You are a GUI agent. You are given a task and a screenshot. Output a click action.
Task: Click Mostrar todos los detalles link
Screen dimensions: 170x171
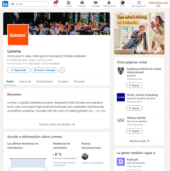point(57,124)
